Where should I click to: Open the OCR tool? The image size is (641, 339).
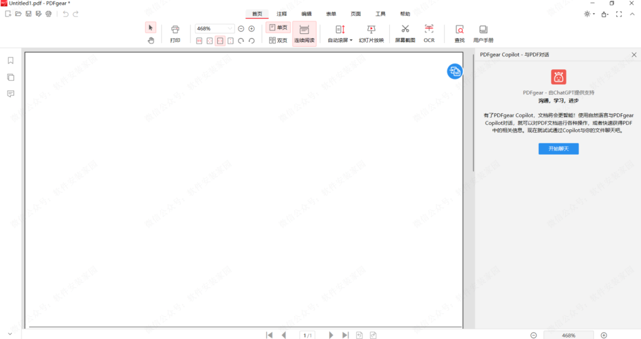[x=429, y=33]
